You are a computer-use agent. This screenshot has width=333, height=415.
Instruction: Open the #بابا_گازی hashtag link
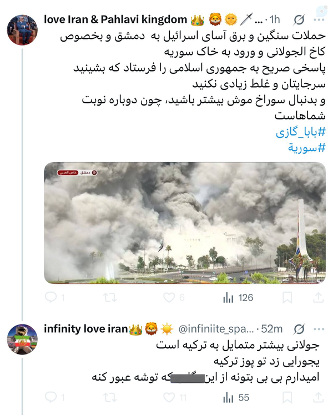pos(300,132)
